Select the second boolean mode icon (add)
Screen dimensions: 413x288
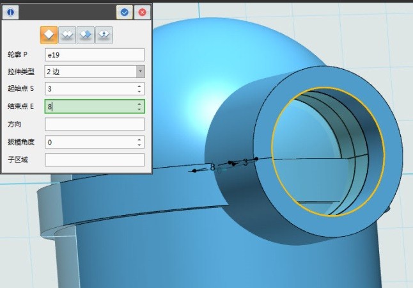(x=68, y=35)
